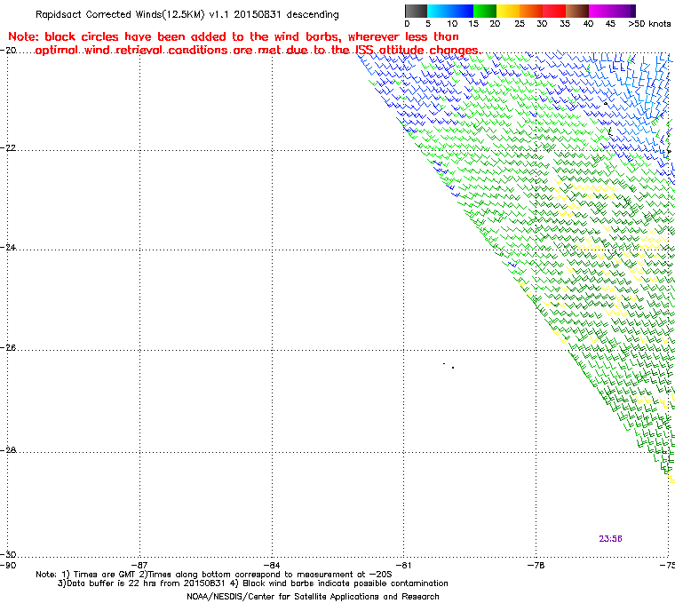Click the -78 longitude axis label
675x611 pixels.
[x=536, y=565]
